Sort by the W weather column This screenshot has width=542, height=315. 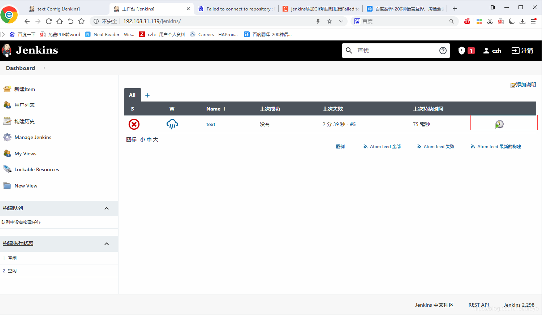172,109
